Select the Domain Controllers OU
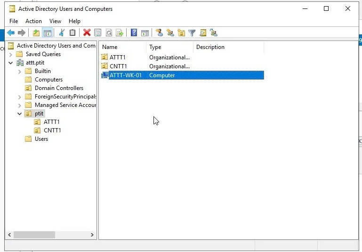Screen dimensions: 362x252 tap(59, 88)
